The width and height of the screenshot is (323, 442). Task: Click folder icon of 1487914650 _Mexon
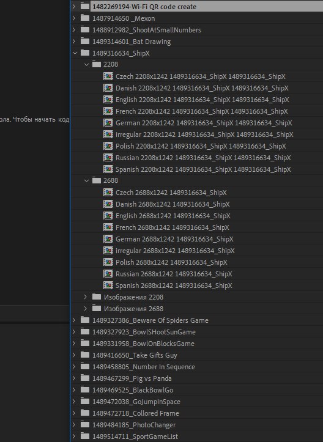85,18
